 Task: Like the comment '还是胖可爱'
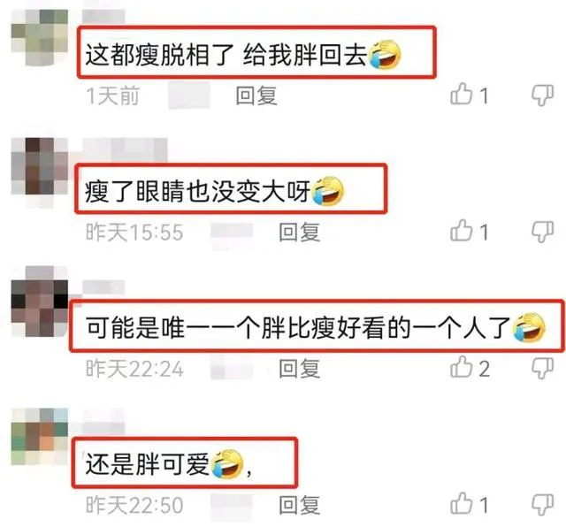[462, 503]
